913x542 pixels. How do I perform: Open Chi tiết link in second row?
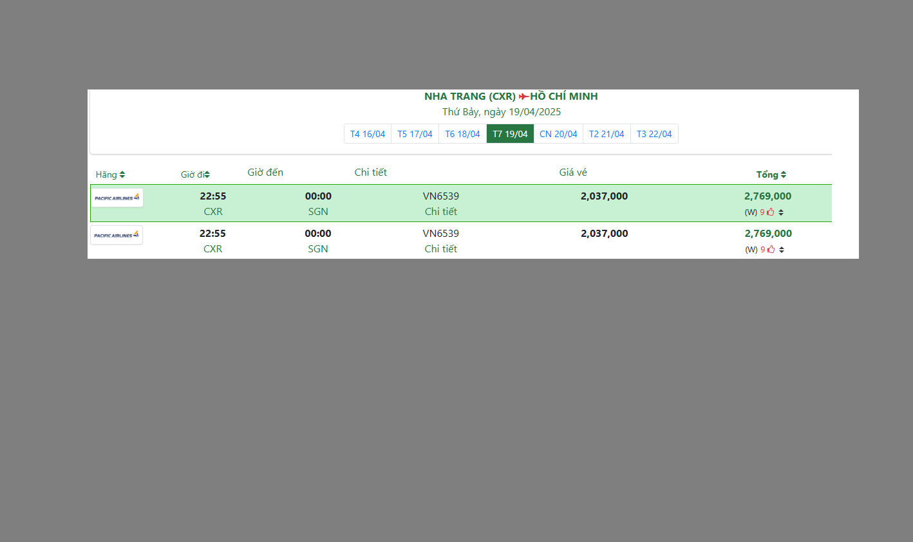click(x=441, y=249)
